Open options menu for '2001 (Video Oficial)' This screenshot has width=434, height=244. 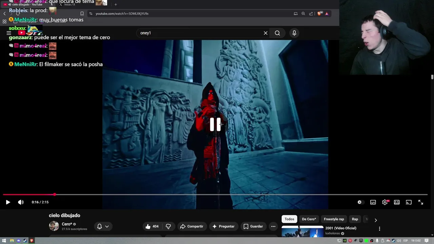coord(379,229)
